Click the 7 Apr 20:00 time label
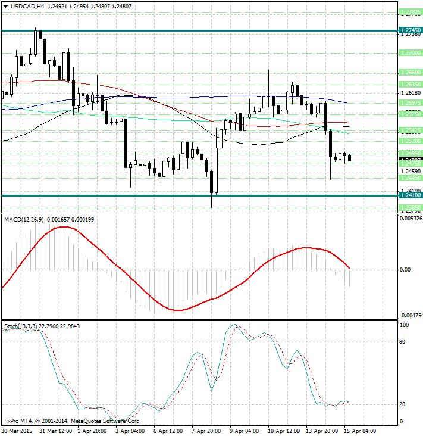The height and width of the screenshot is (436, 423). coord(206,430)
